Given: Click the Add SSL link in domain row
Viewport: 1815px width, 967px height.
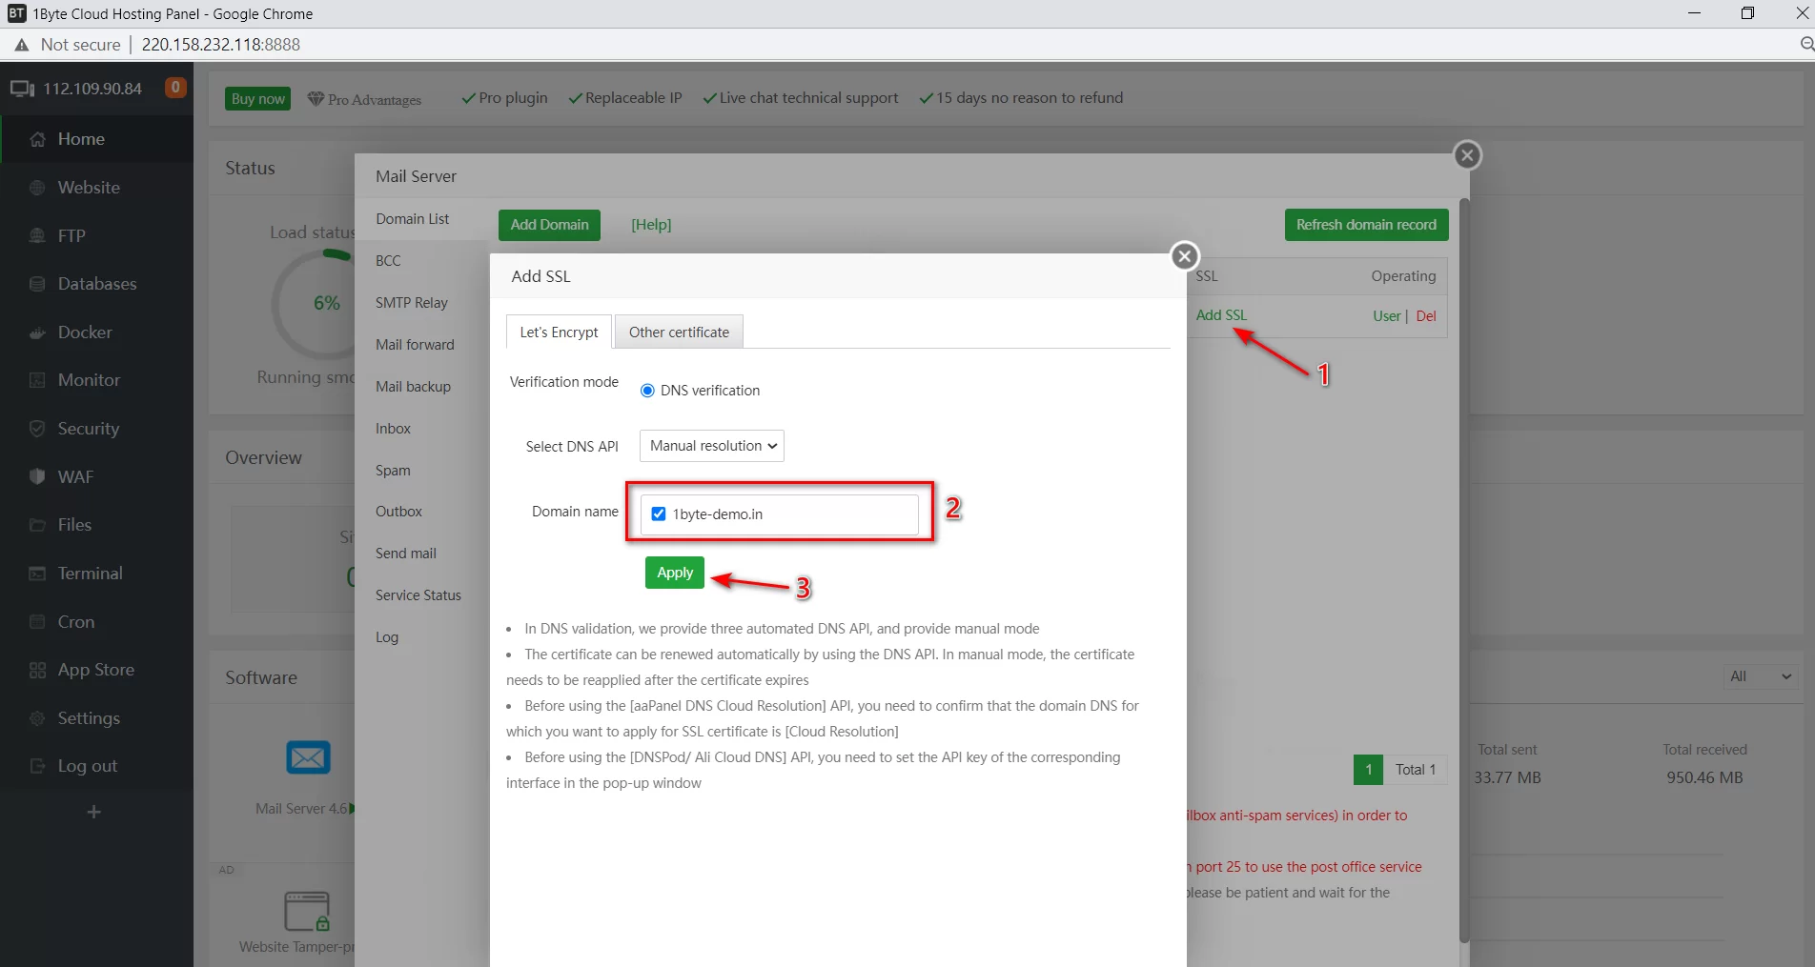Looking at the screenshot, I should coord(1221,315).
